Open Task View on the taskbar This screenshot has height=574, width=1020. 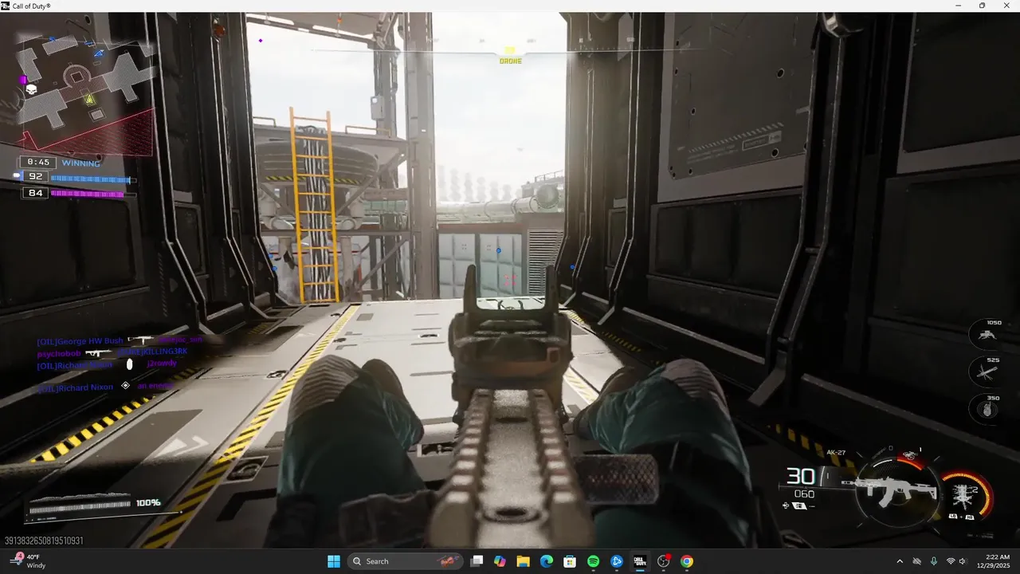pos(477,561)
